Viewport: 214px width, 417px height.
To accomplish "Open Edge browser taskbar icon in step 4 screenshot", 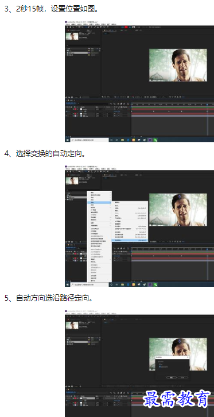I will point(128,285).
